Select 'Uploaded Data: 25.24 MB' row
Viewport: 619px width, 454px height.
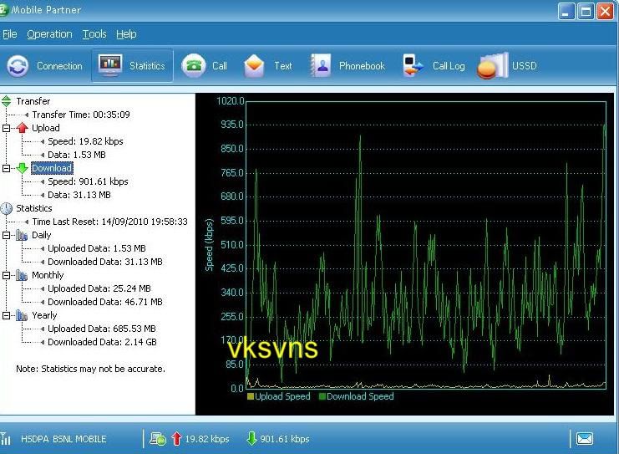[99, 288]
